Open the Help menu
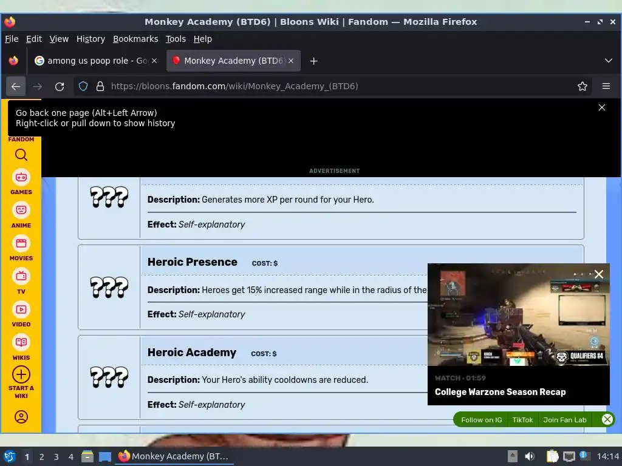Image resolution: width=622 pixels, height=466 pixels. point(202,39)
